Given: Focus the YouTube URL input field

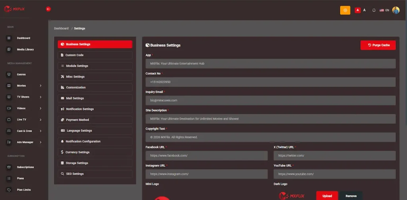Looking at the screenshot, I should tap(335, 174).
